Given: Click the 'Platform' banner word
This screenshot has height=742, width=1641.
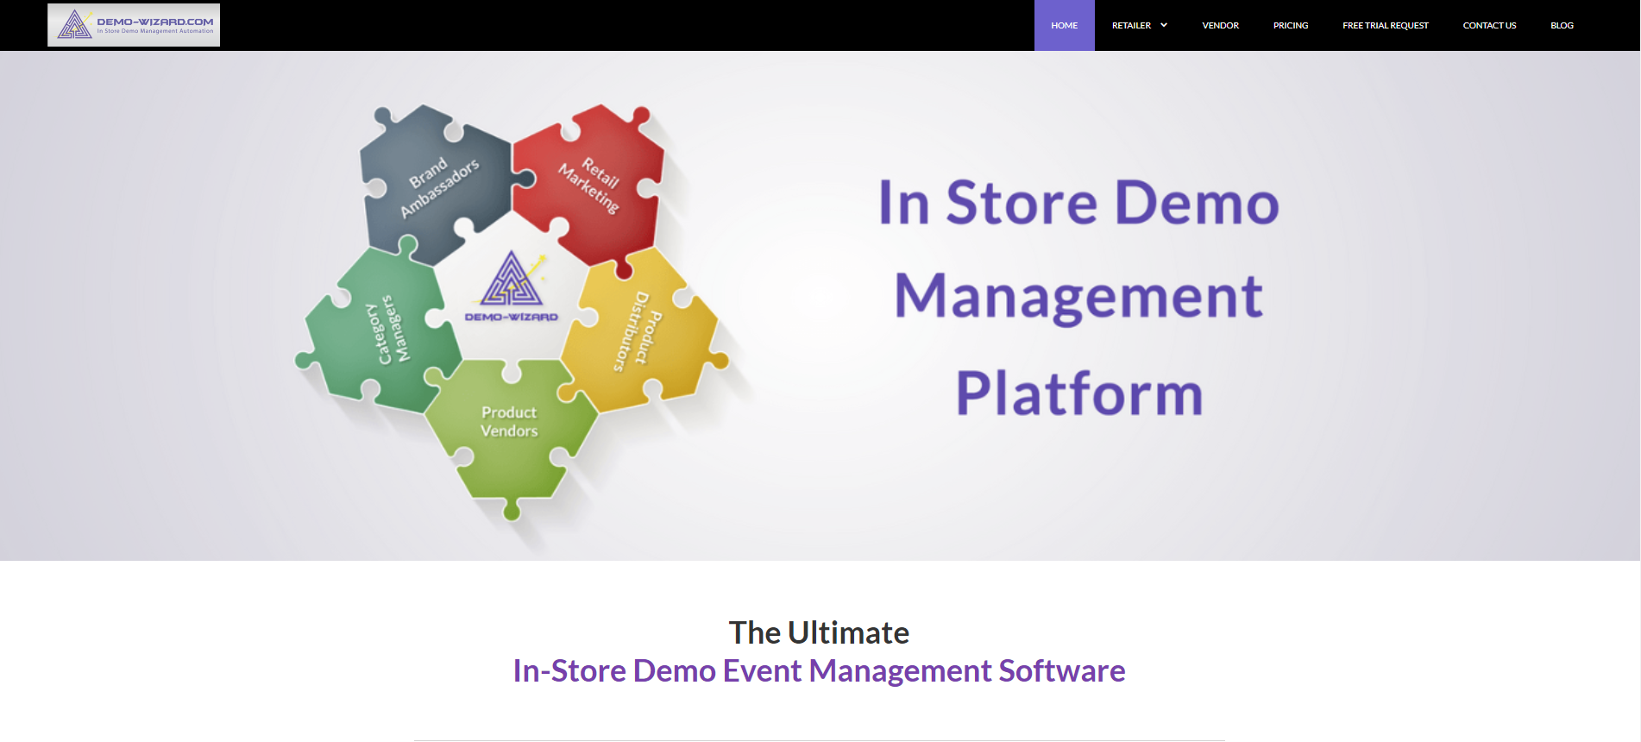Looking at the screenshot, I should pyautogui.click(x=1079, y=393).
